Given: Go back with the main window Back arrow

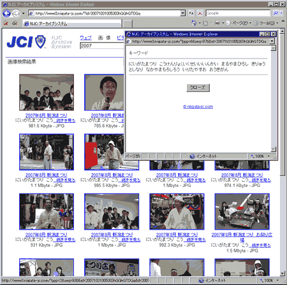Looking at the screenshot, I should (6, 13).
